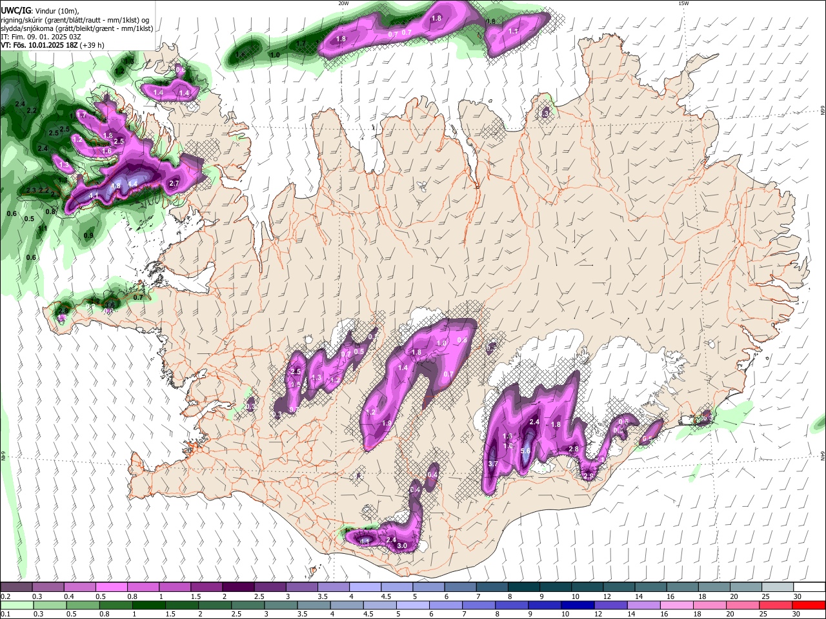Click the 0.1 label under the lower legend
Screen dimensions: 826x619
[5, 614]
